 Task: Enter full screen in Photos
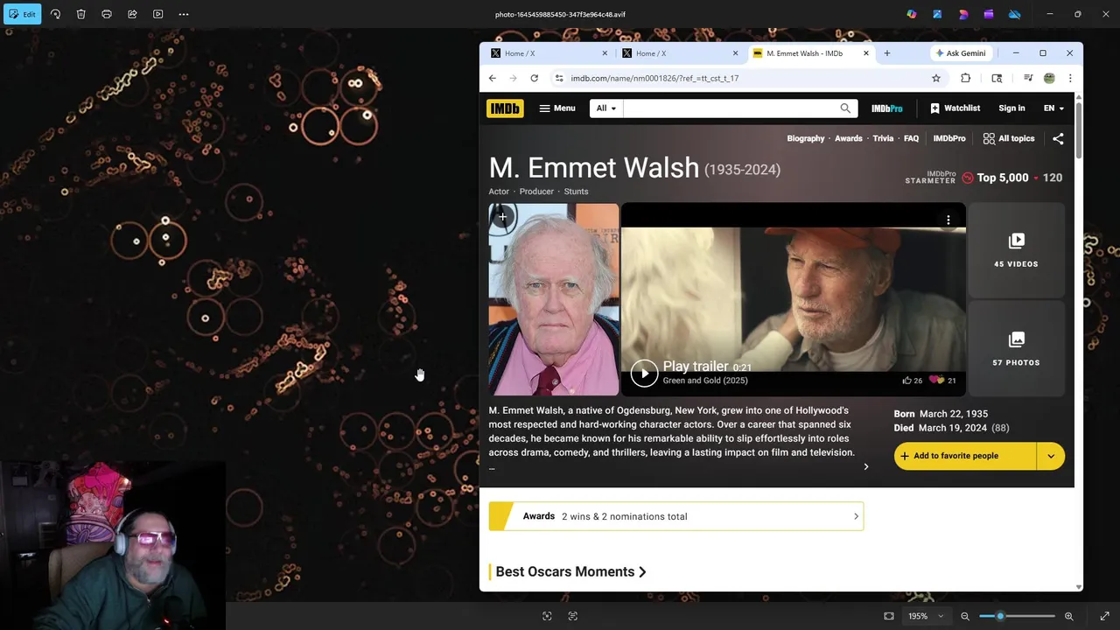pyautogui.click(x=1104, y=616)
